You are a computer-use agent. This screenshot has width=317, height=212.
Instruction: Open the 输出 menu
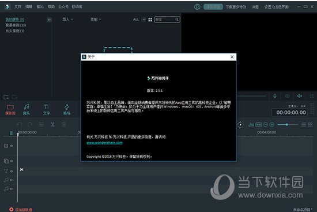(40, 7)
